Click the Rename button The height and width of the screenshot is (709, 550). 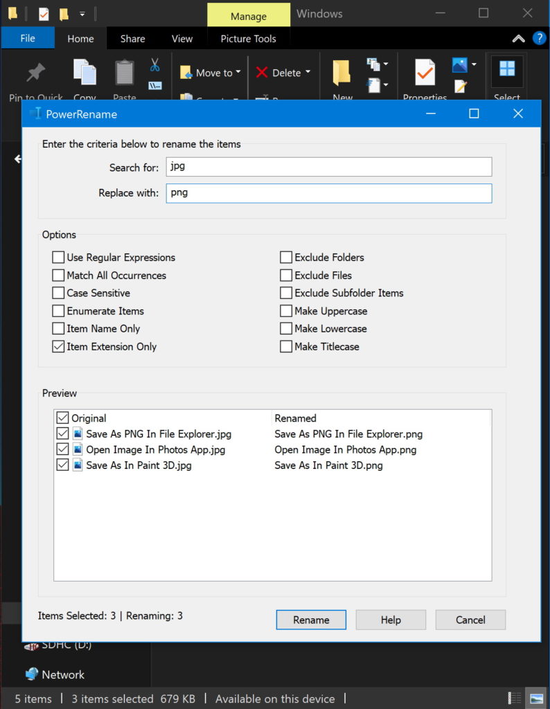pos(311,620)
